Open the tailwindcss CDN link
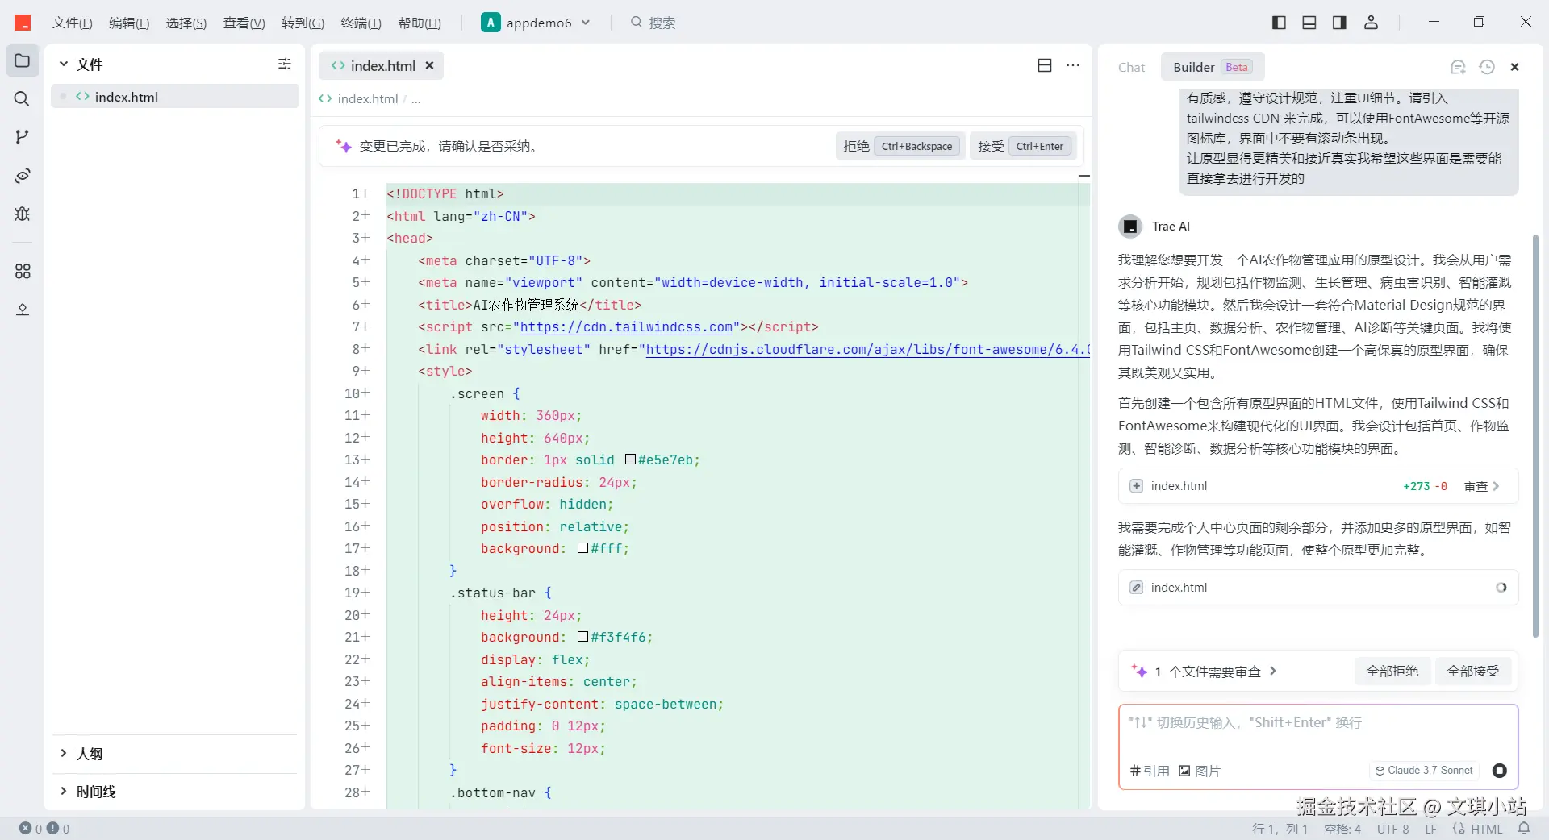The width and height of the screenshot is (1549, 840). [626, 327]
